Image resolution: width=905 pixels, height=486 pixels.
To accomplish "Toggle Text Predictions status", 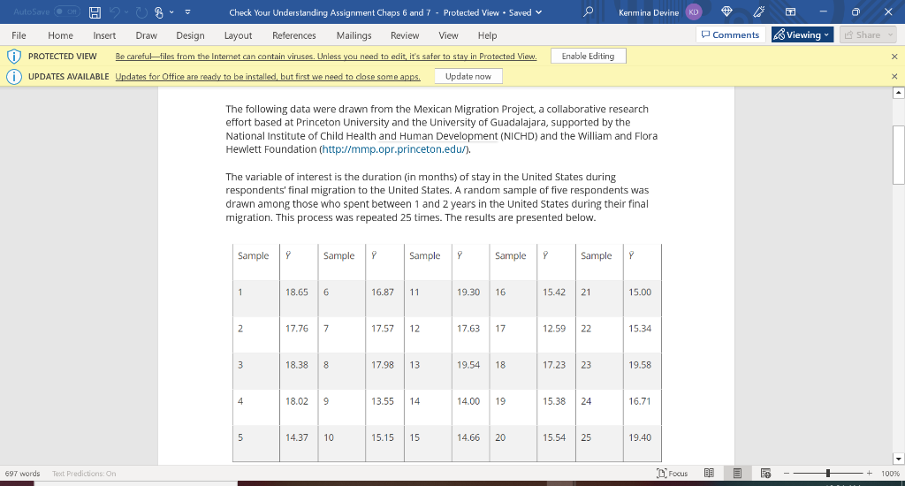I will tap(84, 474).
